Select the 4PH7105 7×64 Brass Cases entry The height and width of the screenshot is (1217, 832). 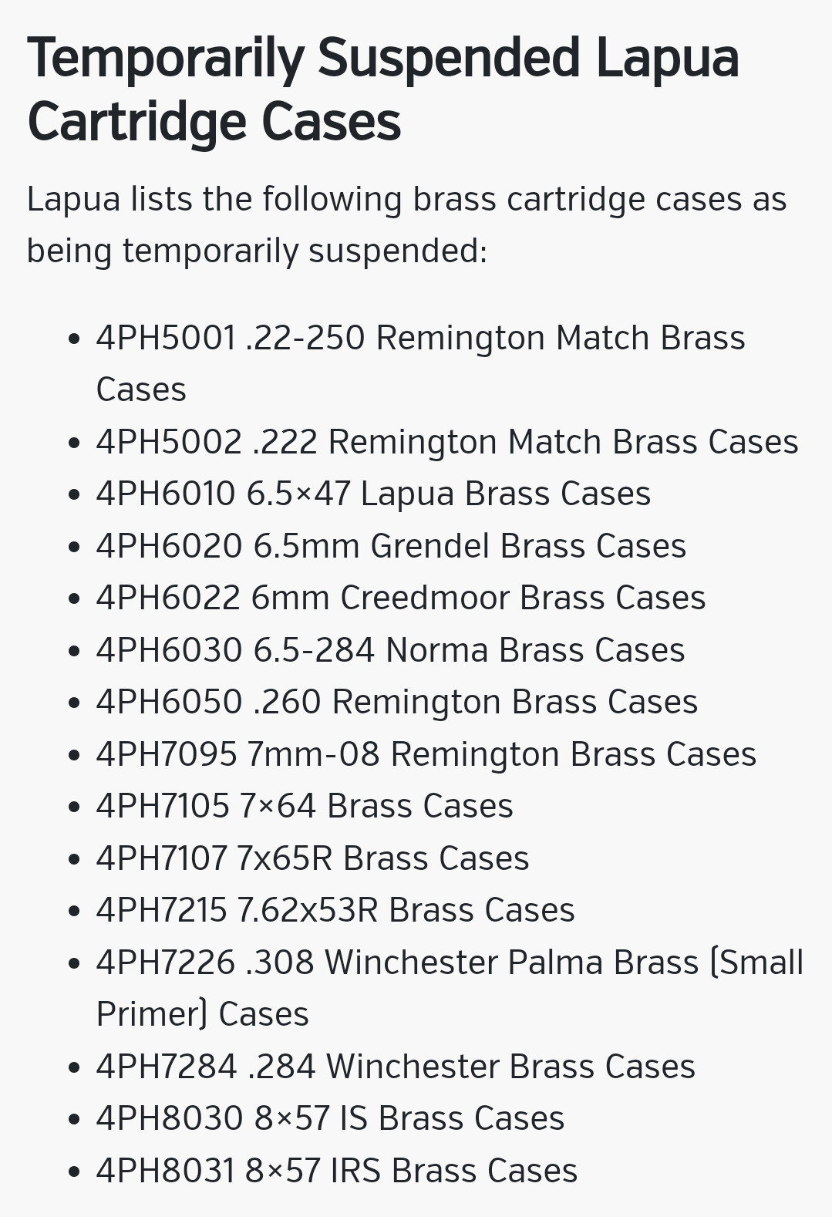[305, 806]
